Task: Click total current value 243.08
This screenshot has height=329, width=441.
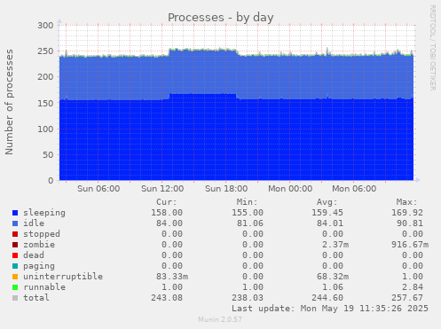Action: (x=167, y=298)
